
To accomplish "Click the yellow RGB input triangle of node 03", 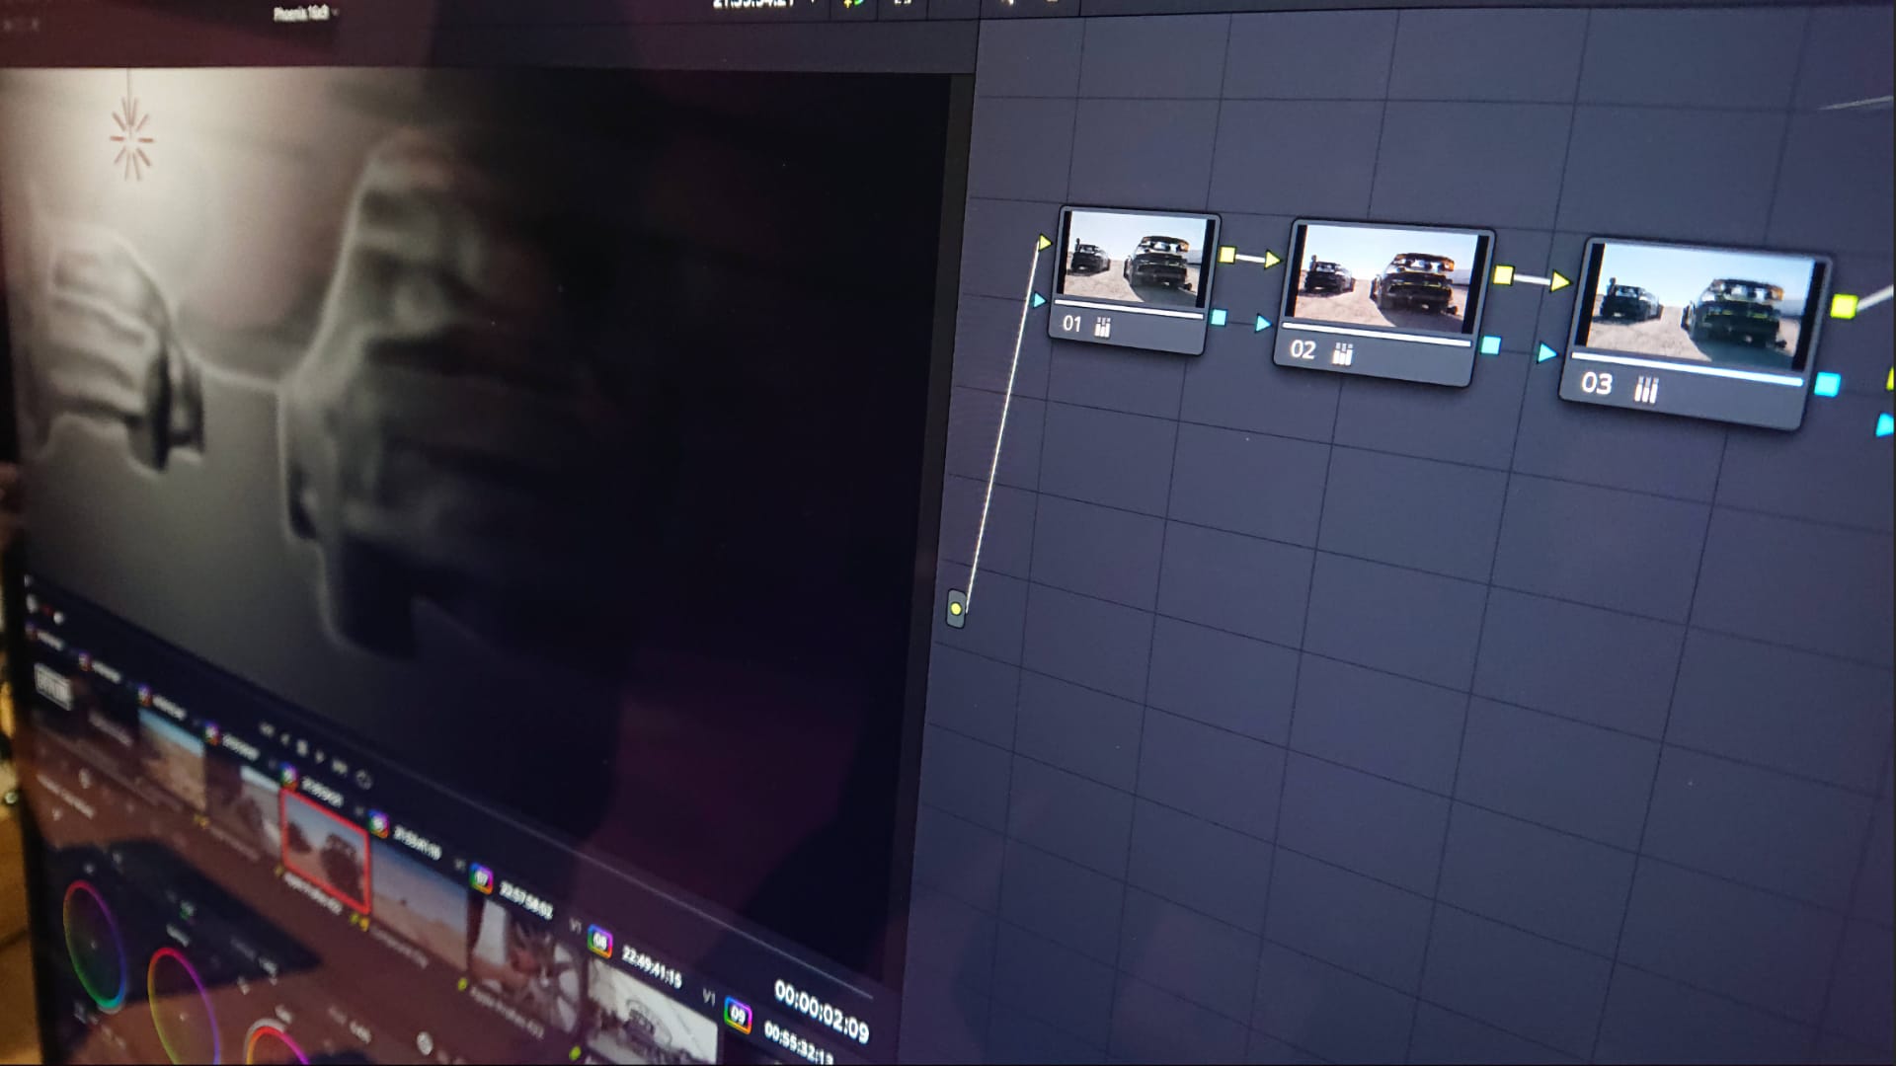I will (1560, 281).
